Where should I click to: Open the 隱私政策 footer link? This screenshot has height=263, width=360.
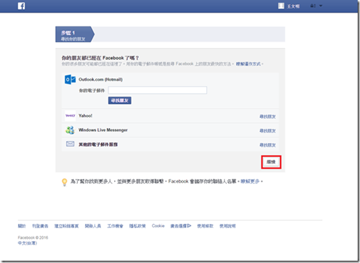137,226
